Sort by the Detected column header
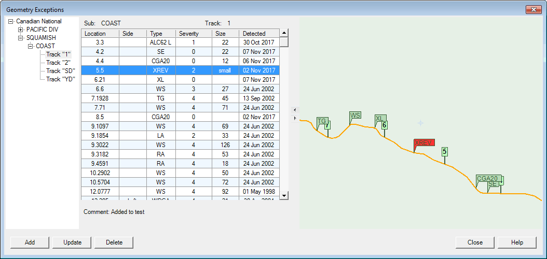Image resolution: width=547 pixels, height=259 pixels. [259, 34]
